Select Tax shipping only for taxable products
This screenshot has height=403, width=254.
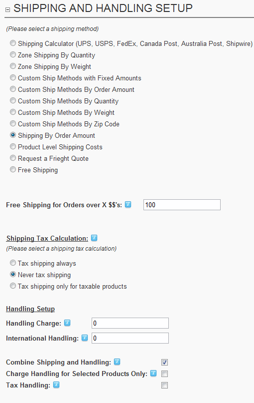tap(13, 286)
